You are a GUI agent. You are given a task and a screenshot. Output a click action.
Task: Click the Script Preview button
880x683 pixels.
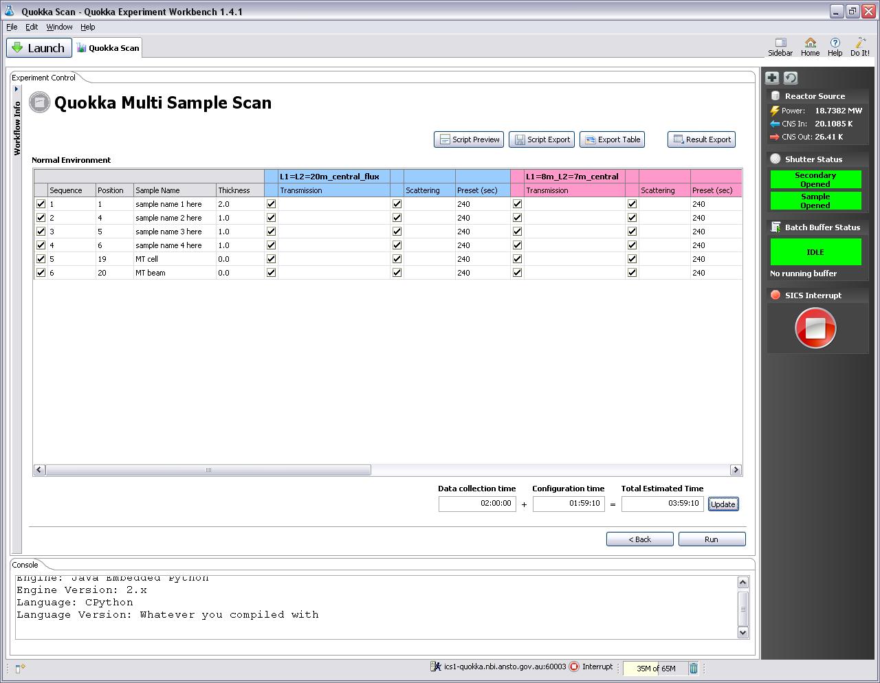(469, 139)
